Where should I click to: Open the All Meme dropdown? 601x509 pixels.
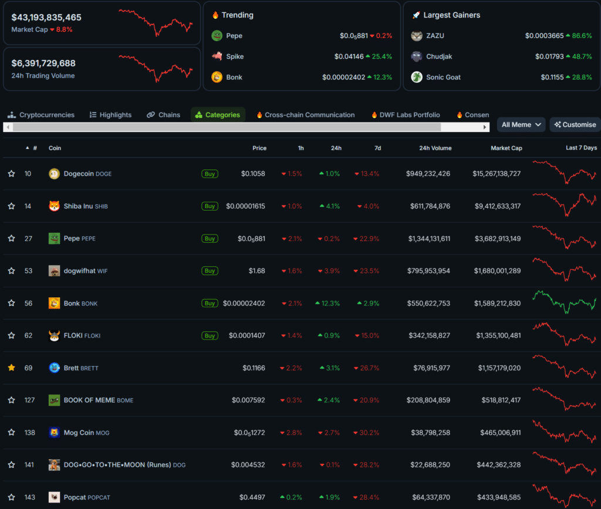coord(521,124)
